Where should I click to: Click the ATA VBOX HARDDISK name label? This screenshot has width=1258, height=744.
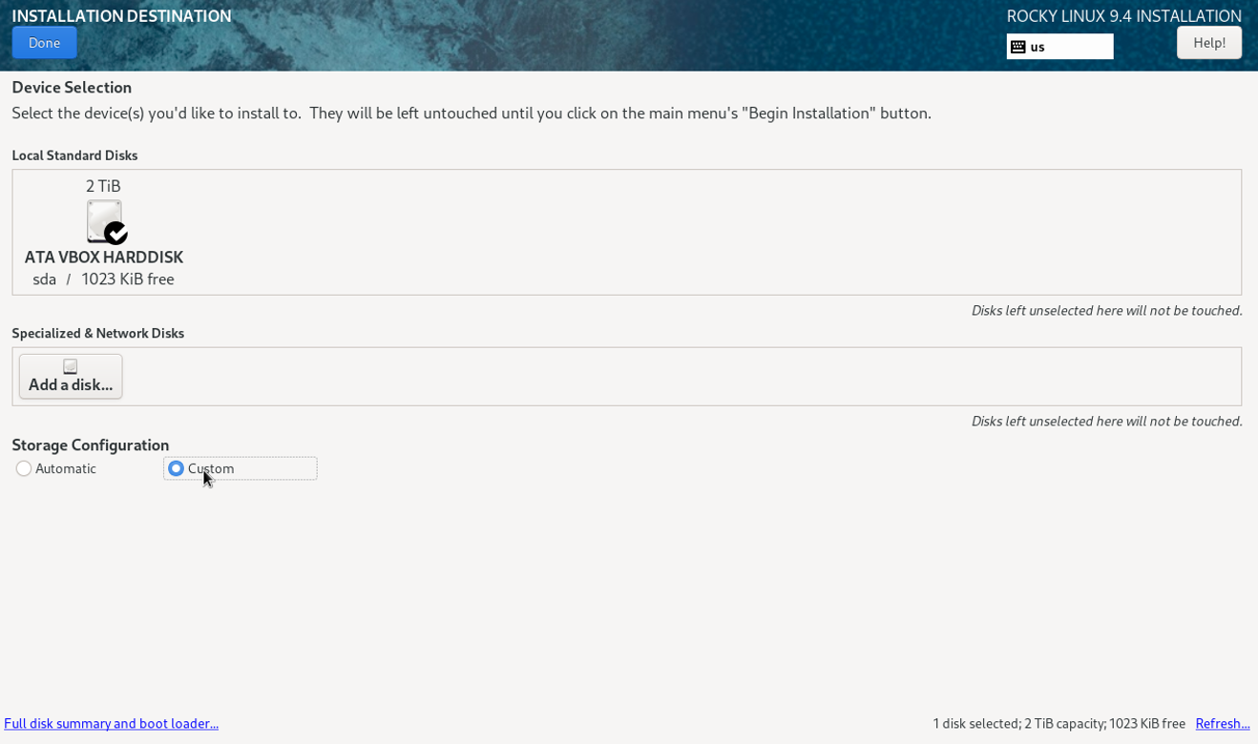click(103, 257)
